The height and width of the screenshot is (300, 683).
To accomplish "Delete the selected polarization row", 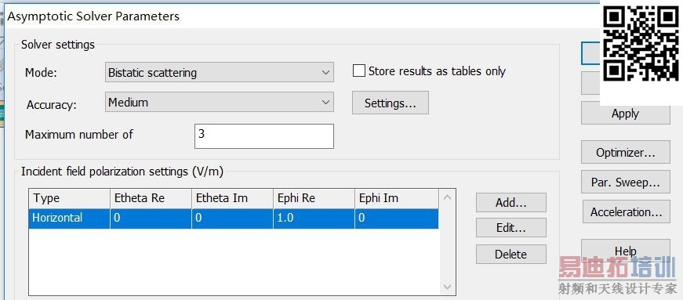I will pyautogui.click(x=511, y=255).
